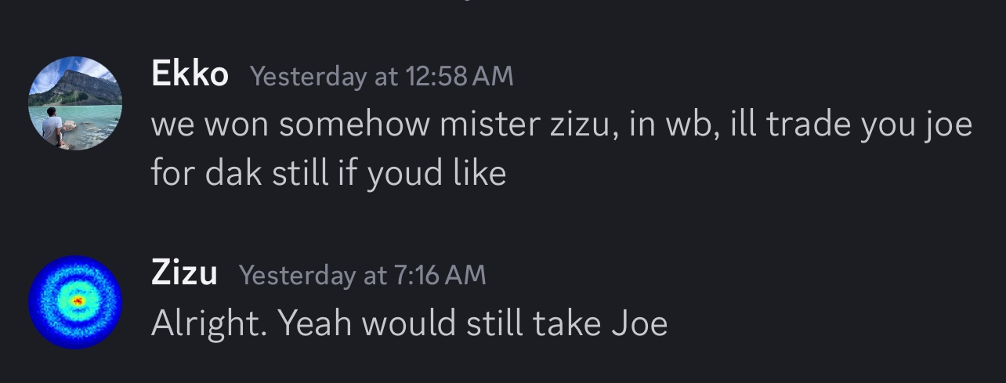Click the Yesterday at 12:58 AM timestamp
The height and width of the screenshot is (383, 1006).
(x=382, y=76)
